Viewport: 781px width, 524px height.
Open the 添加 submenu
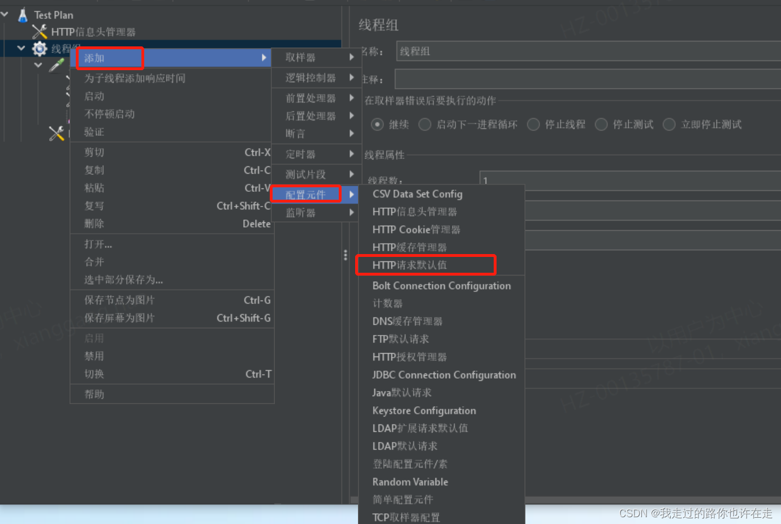[172, 58]
